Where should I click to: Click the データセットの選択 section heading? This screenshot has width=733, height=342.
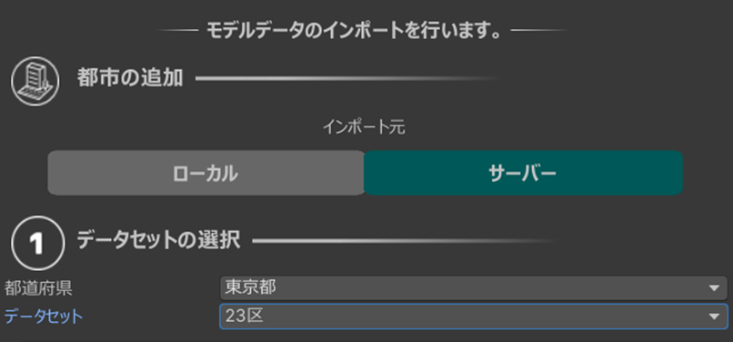158,240
